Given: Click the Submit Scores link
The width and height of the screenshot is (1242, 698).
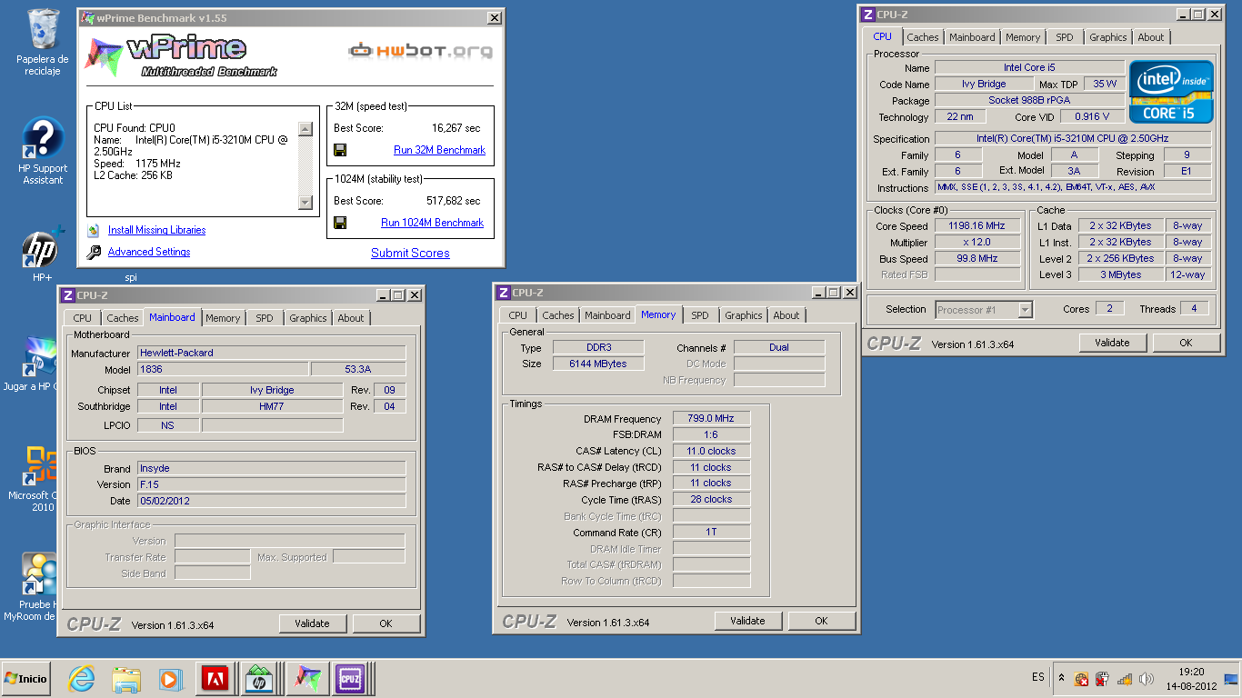Looking at the screenshot, I should tap(410, 254).
